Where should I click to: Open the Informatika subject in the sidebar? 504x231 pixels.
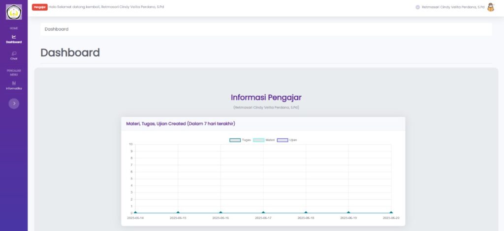(14, 85)
